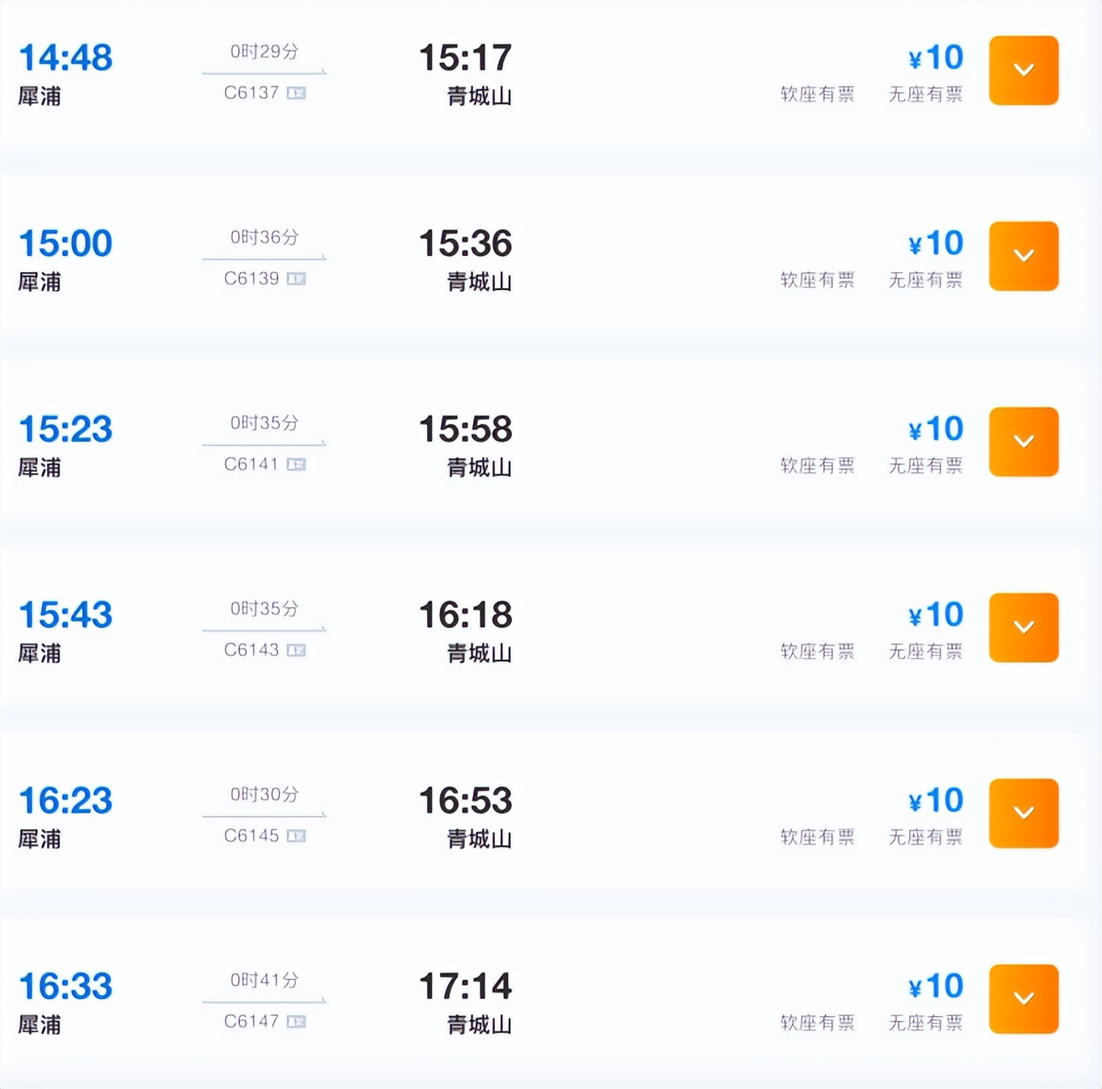The height and width of the screenshot is (1089, 1102).
Task: Expand seat options for the 15:43 train
Action: coord(1023,627)
